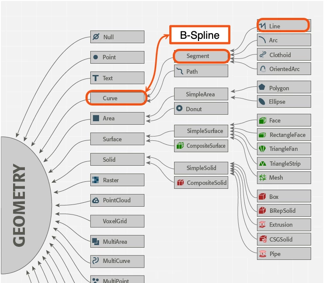Screen dimensions: 329x283
Task: Click the Raster checker icon
Action: coord(96,180)
